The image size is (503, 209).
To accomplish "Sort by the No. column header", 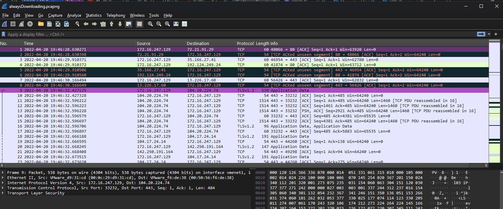I will point(11,43).
